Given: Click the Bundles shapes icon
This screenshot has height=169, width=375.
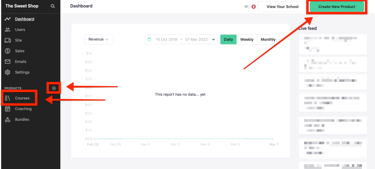Looking at the screenshot, I should [x=8, y=119].
